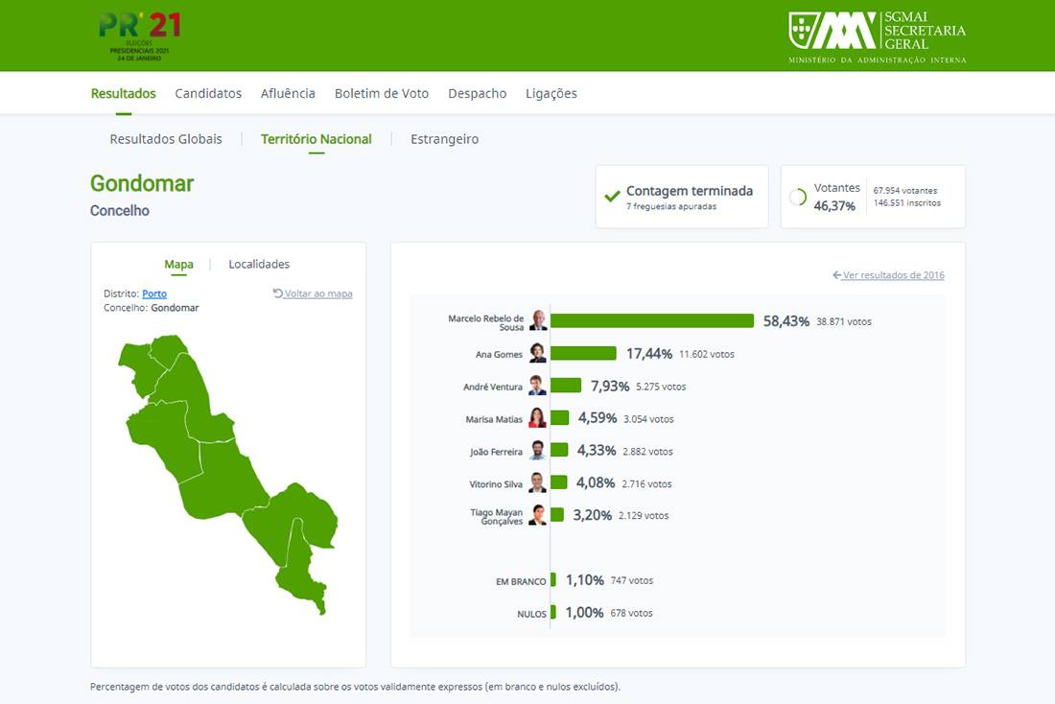This screenshot has height=704, width=1055.
Task: Click Marisa Matias' candidate photo
Action: [x=538, y=418]
